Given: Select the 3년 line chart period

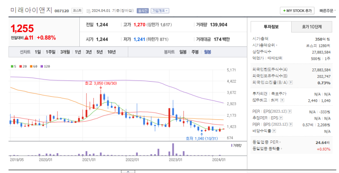Looking at the screenshot, I should point(89,52).
